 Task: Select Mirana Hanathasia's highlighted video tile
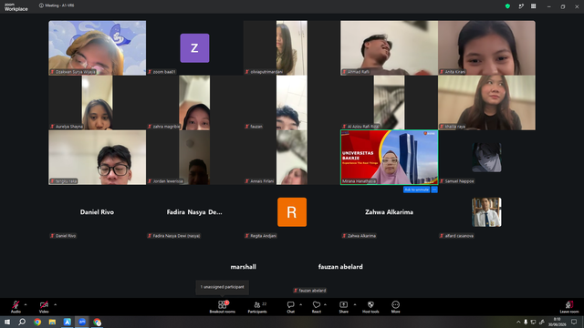390,158
